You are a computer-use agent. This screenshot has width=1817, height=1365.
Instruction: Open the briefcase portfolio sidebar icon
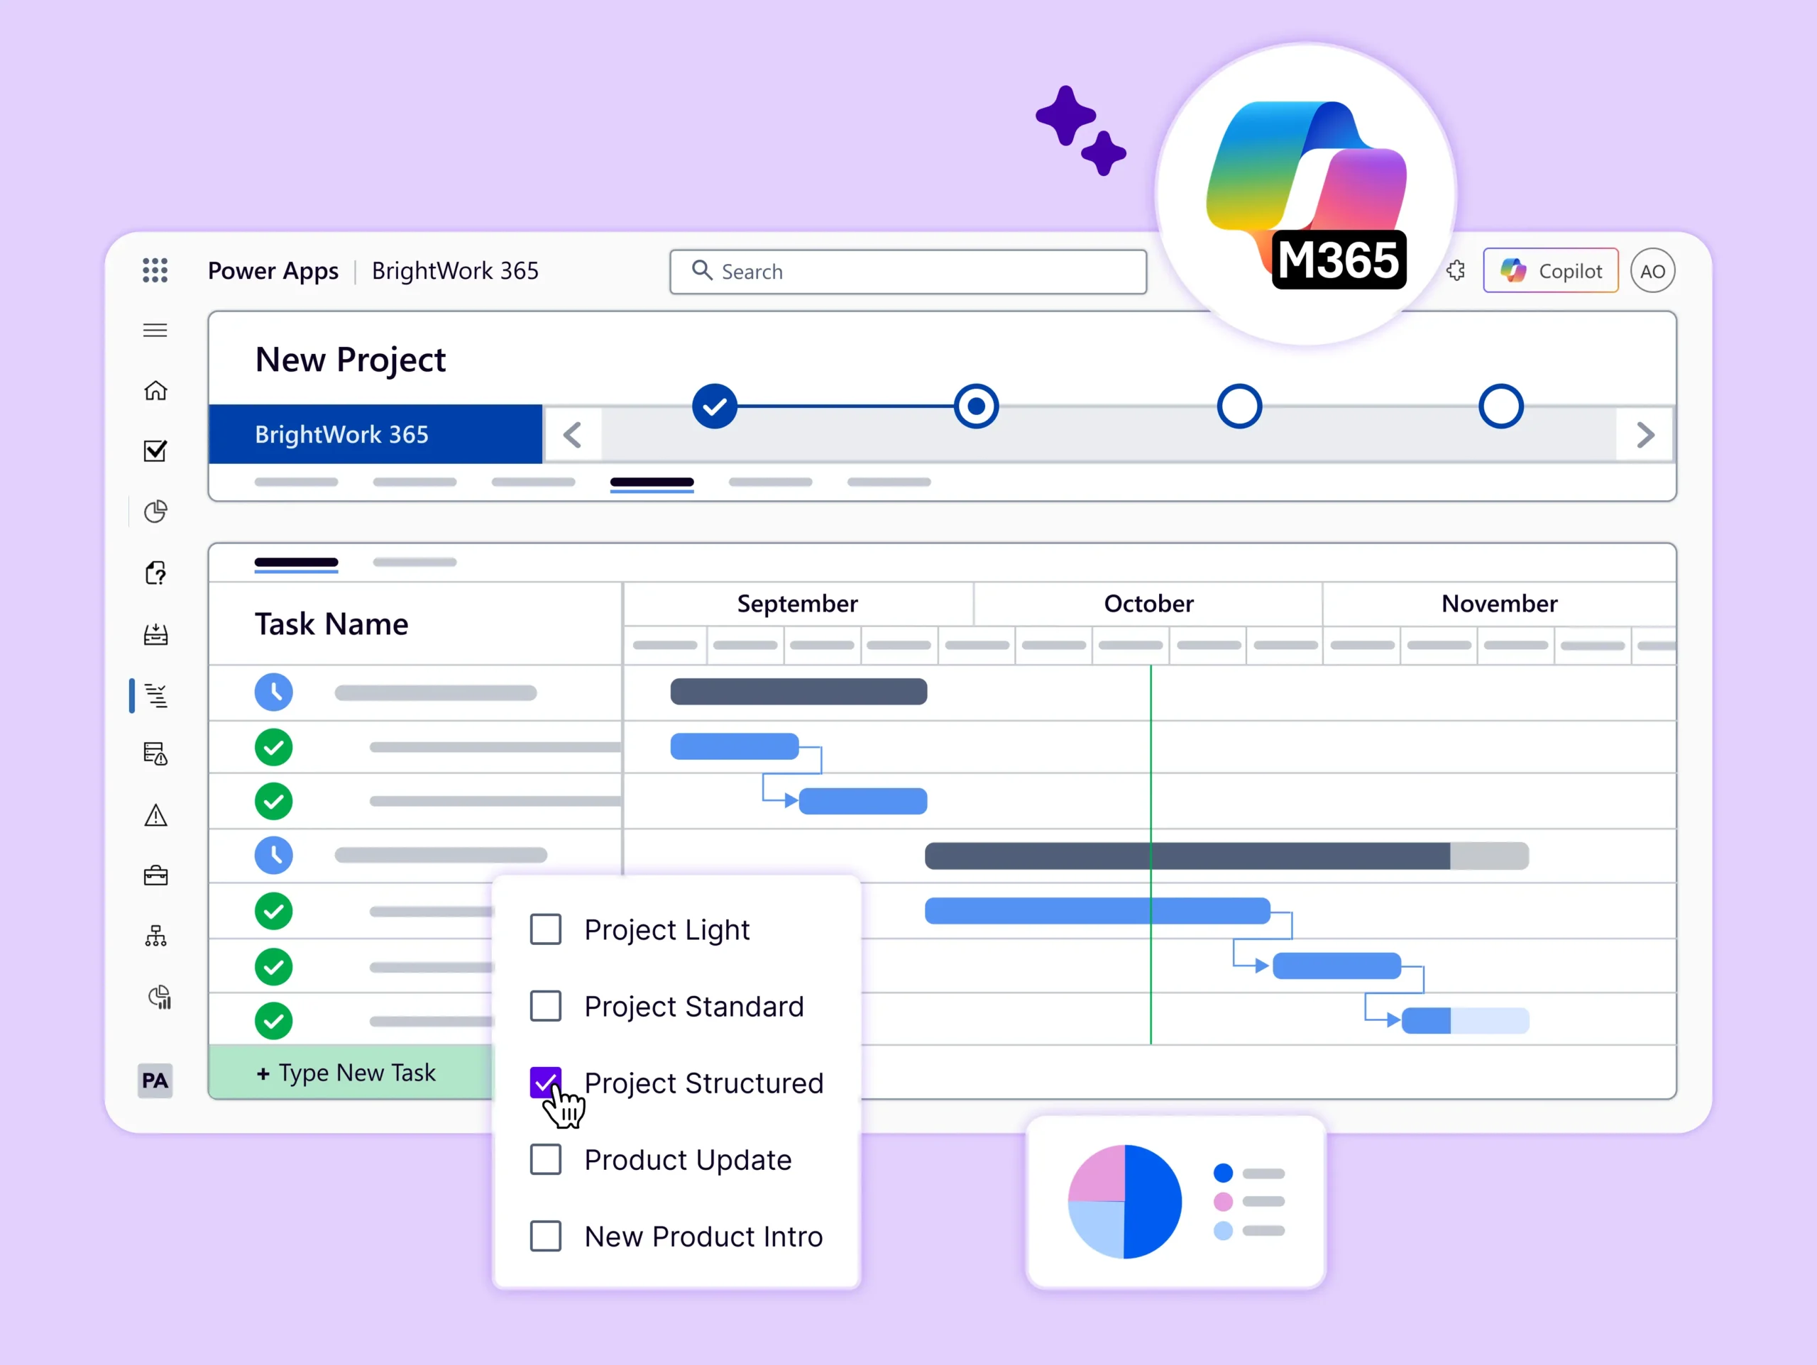click(155, 875)
